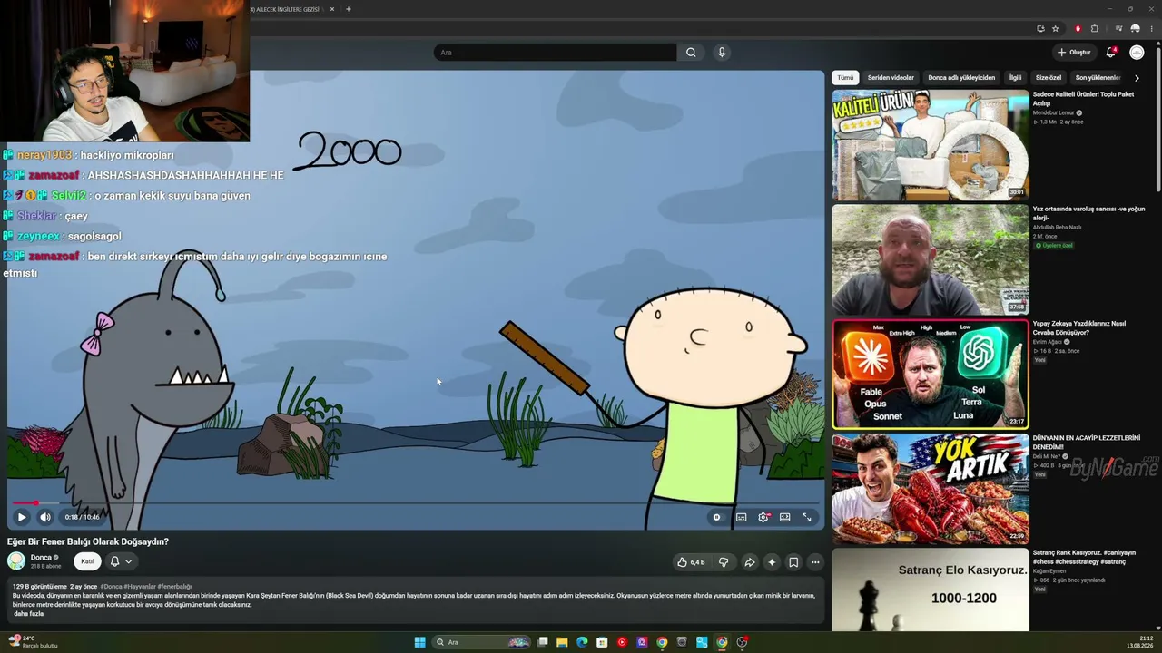Start voice search with microphone
1162x653 pixels.
pos(722,53)
